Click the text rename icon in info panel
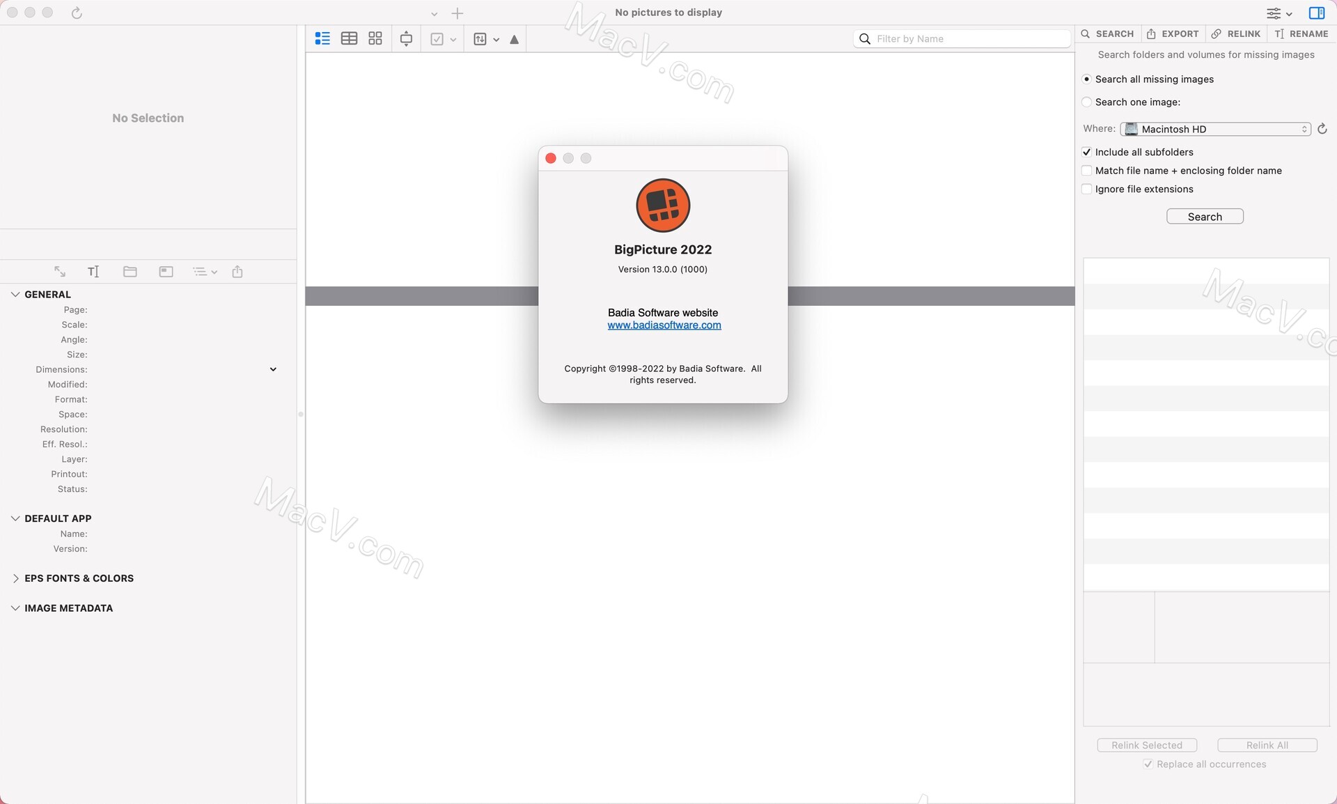 (93, 272)
